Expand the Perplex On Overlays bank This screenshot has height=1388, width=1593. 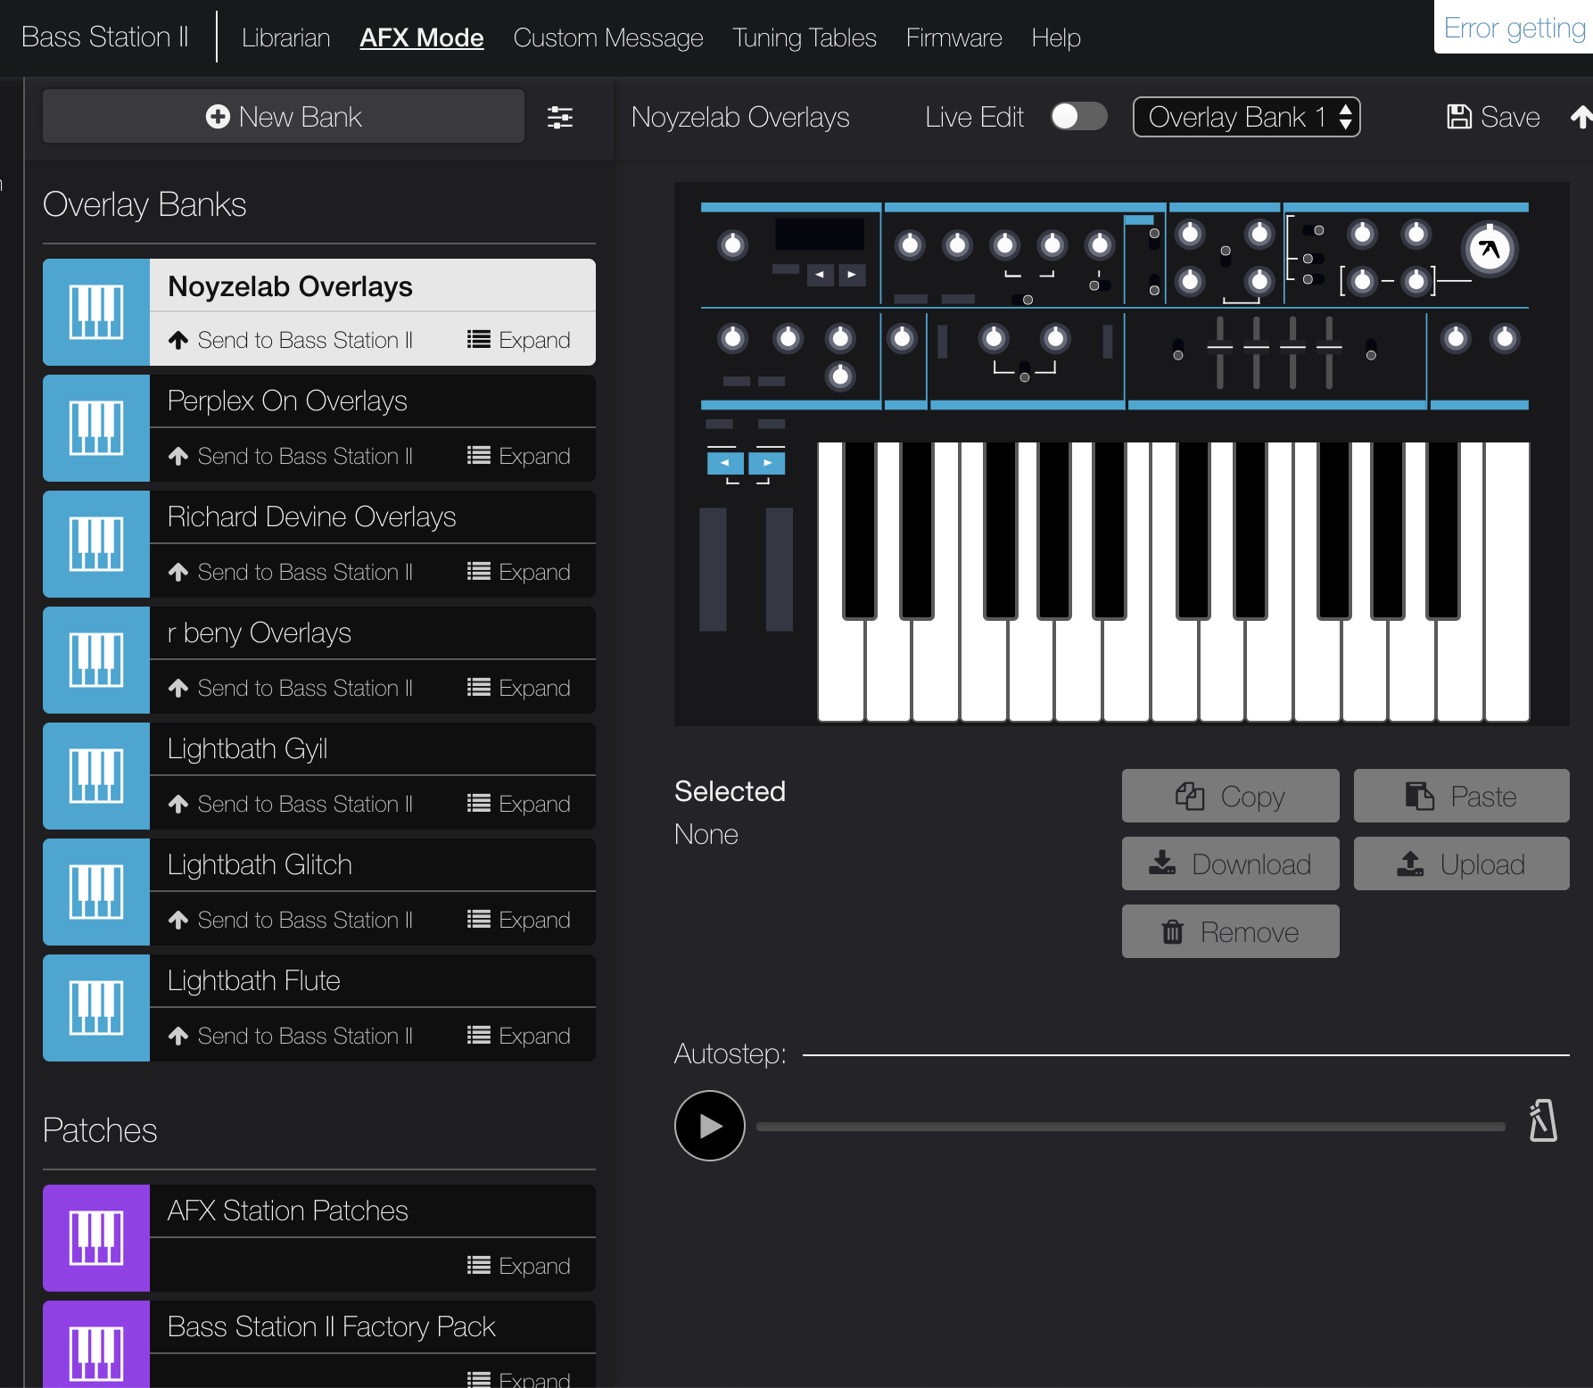click(x=519, y=456)
